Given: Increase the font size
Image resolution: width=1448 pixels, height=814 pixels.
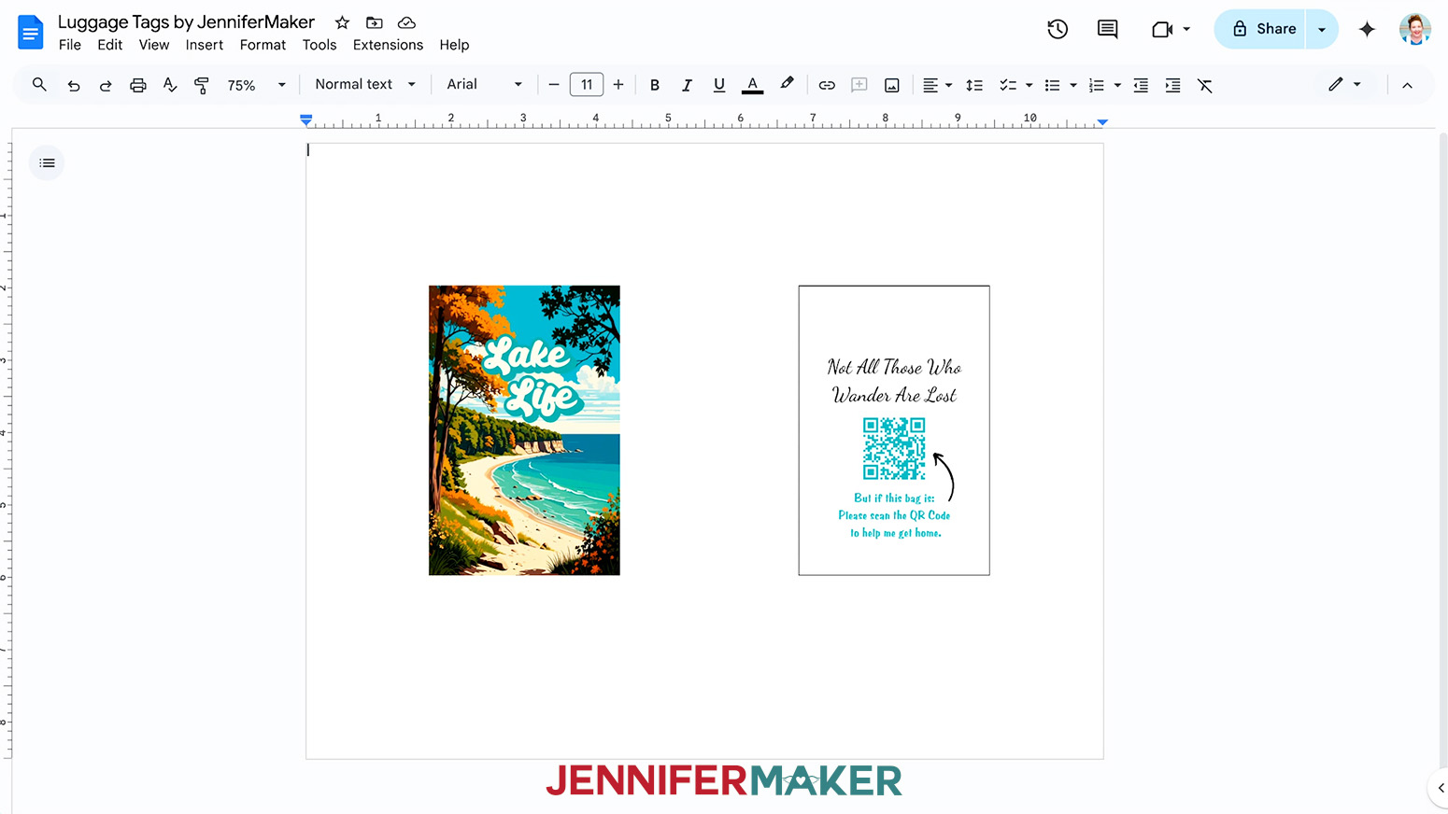Looking at the screenshot, I should click(618, 85).
